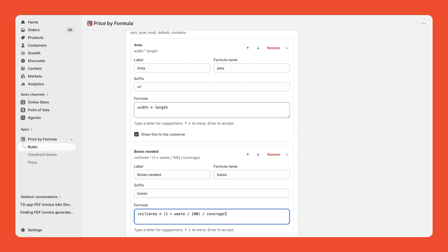Click the Price by Formula sidebar app icon
The height and width of the screenshot is (252, 448).
click(23, 139)
